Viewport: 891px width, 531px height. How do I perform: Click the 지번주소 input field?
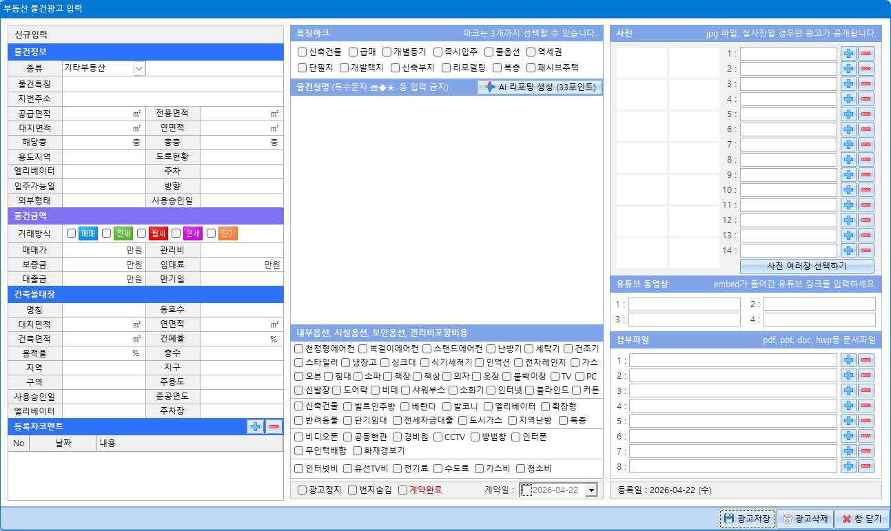click(172, 98)
